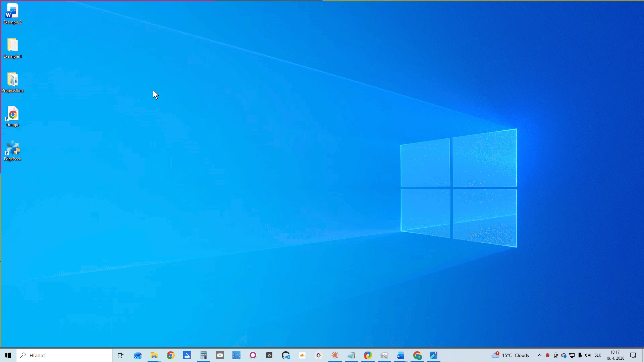644x362 pixels.
Task: Open the dark square app with white circle
Action: [x=269, y=355]
